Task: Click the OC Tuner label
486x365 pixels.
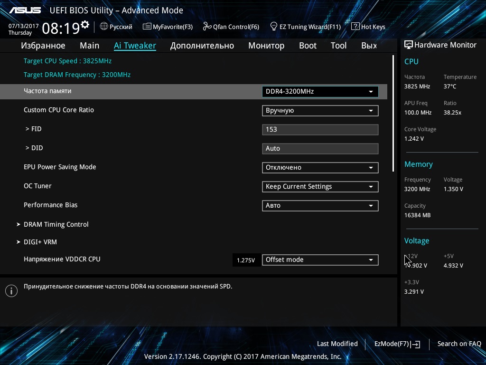Action: 37,186
